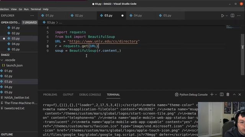Click the 1 UNSAVED badge
Screen dimensions: 245x137
pyautogui.click(x=30, y=22)
